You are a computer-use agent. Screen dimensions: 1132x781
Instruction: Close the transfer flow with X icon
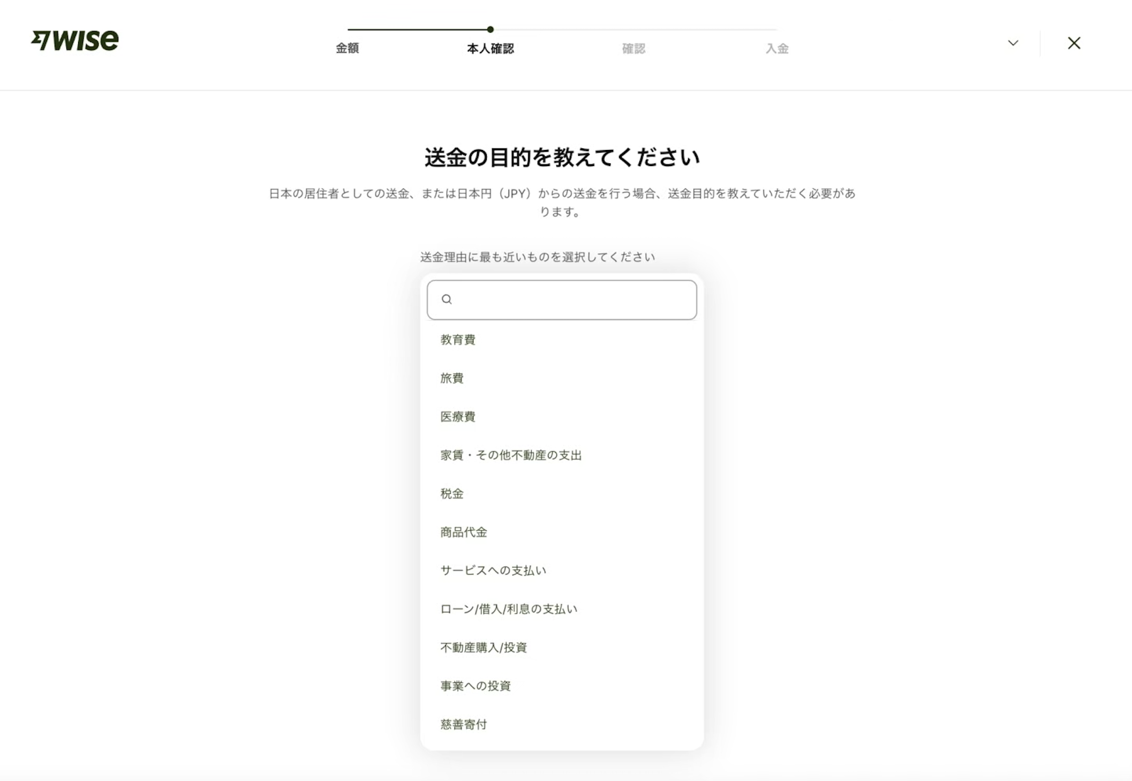[1074, 43]
